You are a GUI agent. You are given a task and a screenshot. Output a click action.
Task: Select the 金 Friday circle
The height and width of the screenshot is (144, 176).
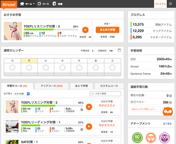[x=96, y=68]
